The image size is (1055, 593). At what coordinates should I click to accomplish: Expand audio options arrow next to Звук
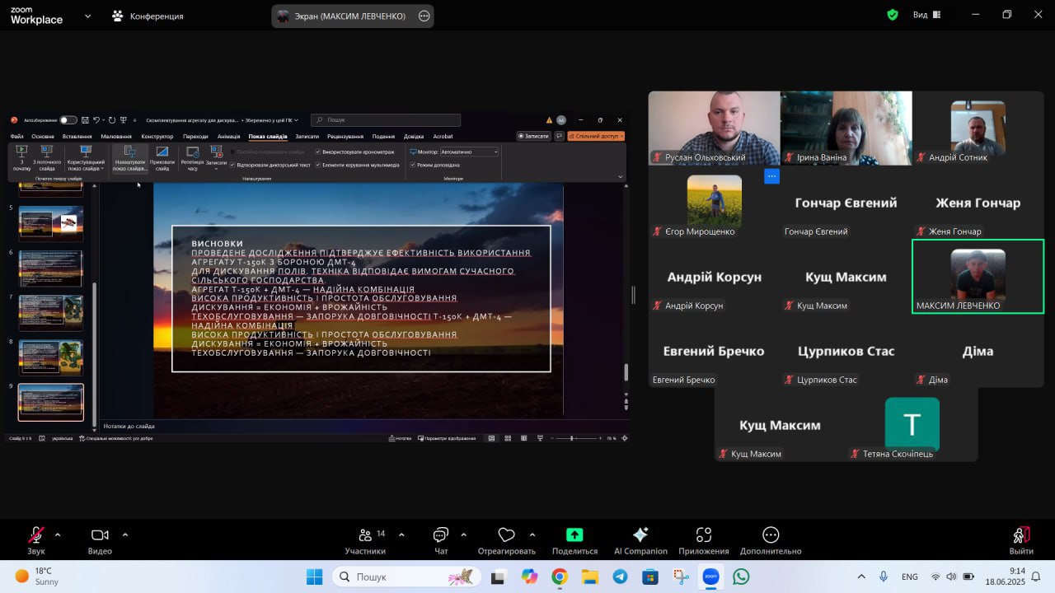(58, 535)
